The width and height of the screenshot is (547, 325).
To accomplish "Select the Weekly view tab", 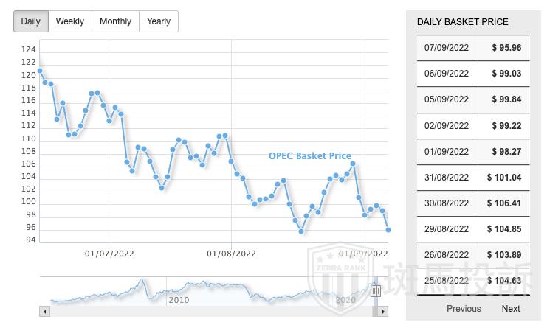I will click(x=70, y=21).
